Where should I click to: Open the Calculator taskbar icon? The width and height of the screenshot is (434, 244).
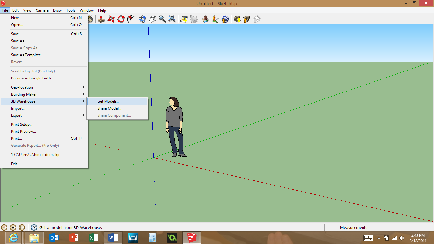coord(153,238)
